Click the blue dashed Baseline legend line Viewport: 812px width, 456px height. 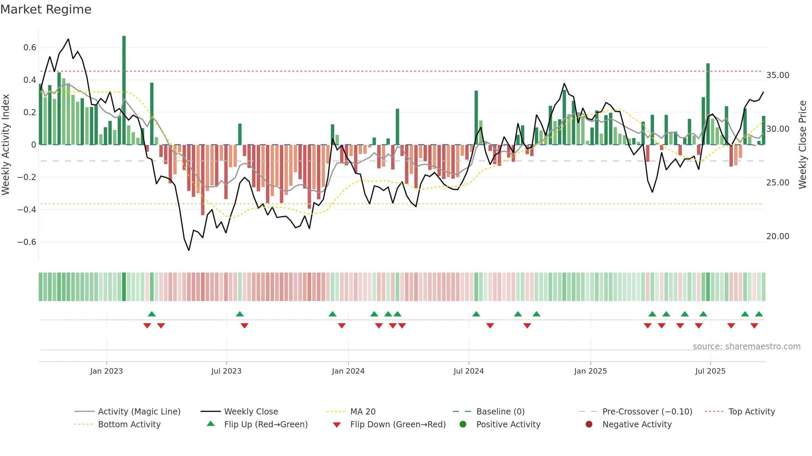click(x=463, y=411)
